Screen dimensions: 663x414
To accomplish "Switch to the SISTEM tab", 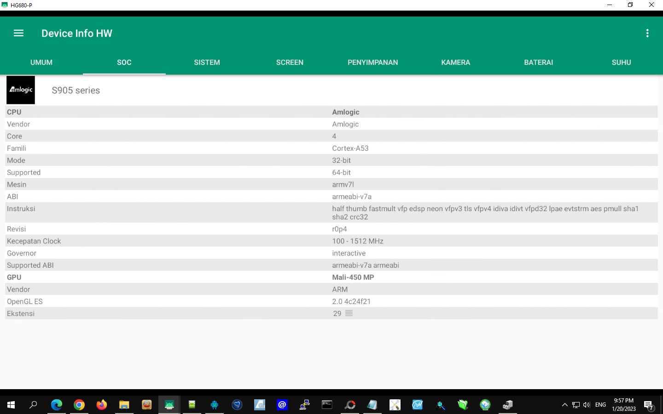I will [x=207, y=62].
